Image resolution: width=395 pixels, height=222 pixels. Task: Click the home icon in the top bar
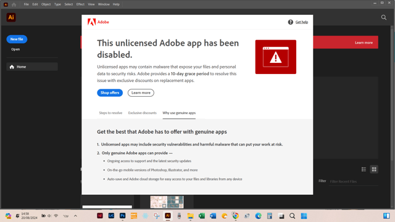tap(14, 4)
